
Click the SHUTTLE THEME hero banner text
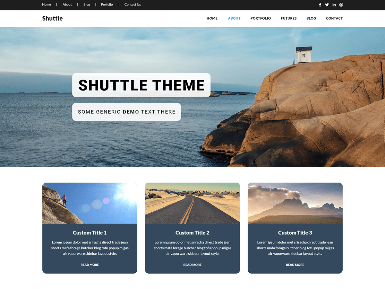pos(141,85)
